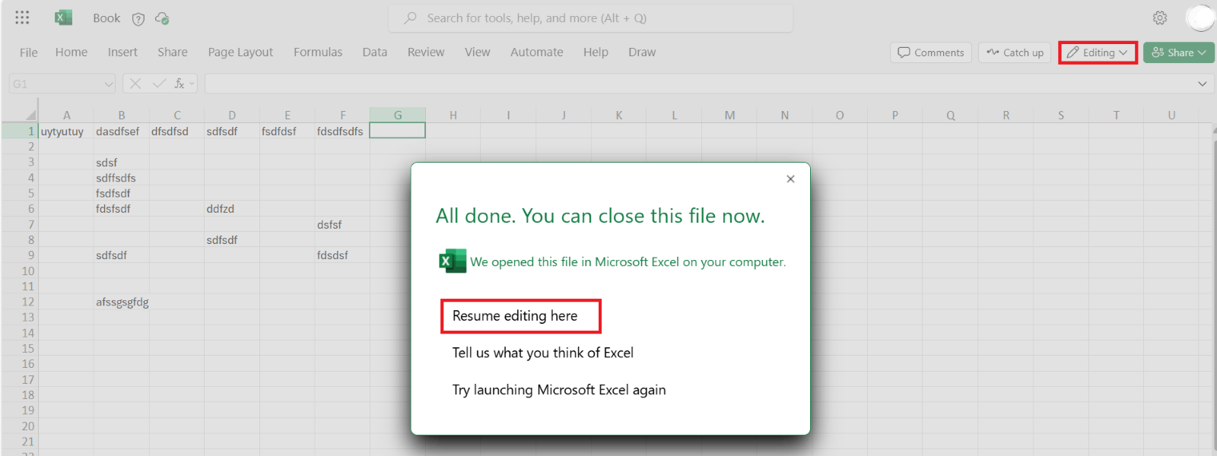Click the insert function fx icon
This screenshot has width=1217, height=456.
point(180,84)
